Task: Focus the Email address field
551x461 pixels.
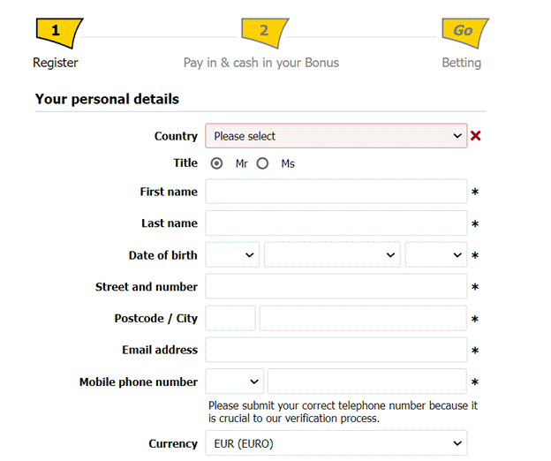Action: click(336, 350)
